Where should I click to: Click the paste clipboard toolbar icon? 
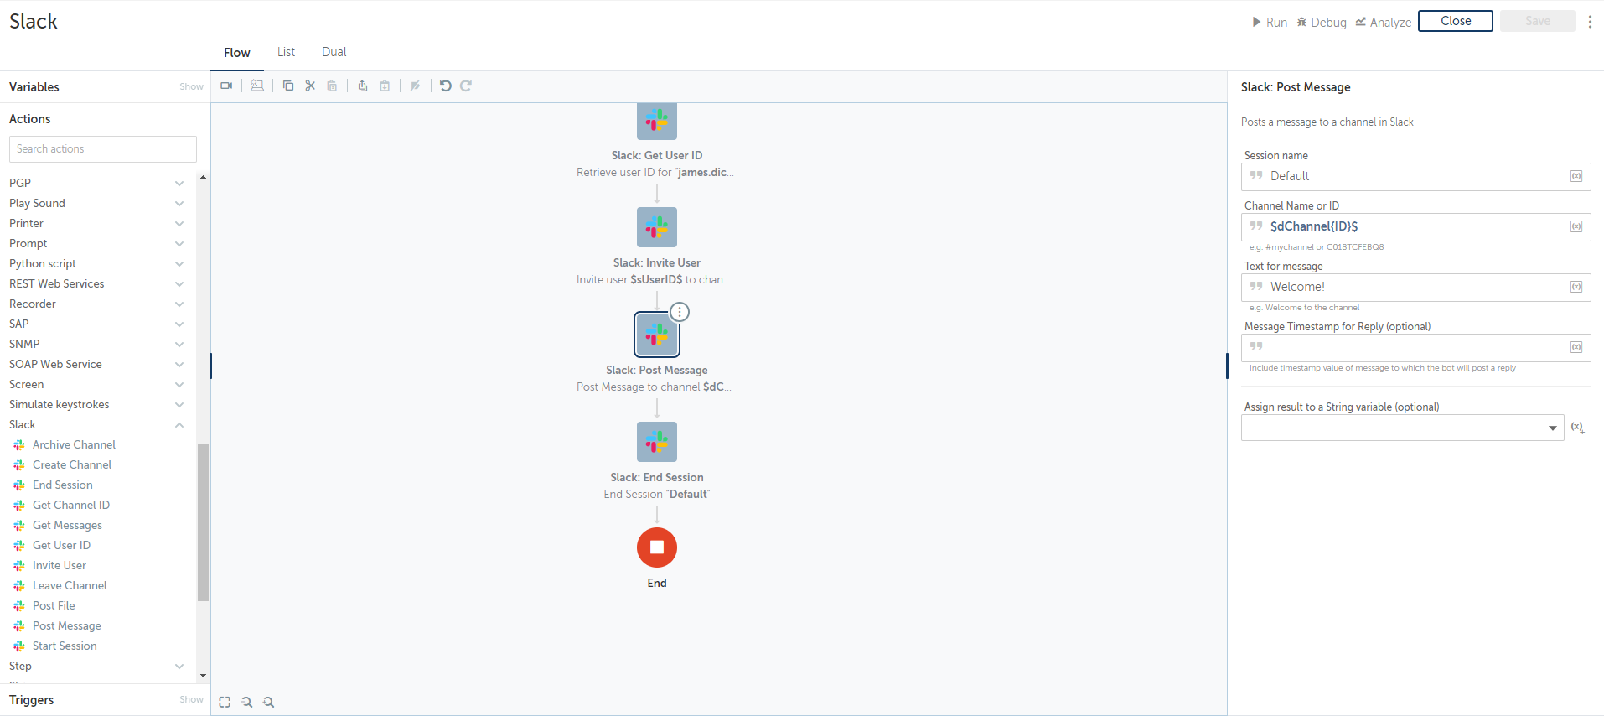coord(332,86)
